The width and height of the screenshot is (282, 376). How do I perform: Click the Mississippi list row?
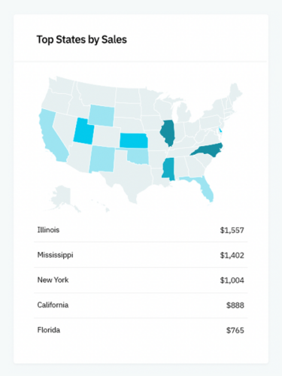click(x=141, y=255)
